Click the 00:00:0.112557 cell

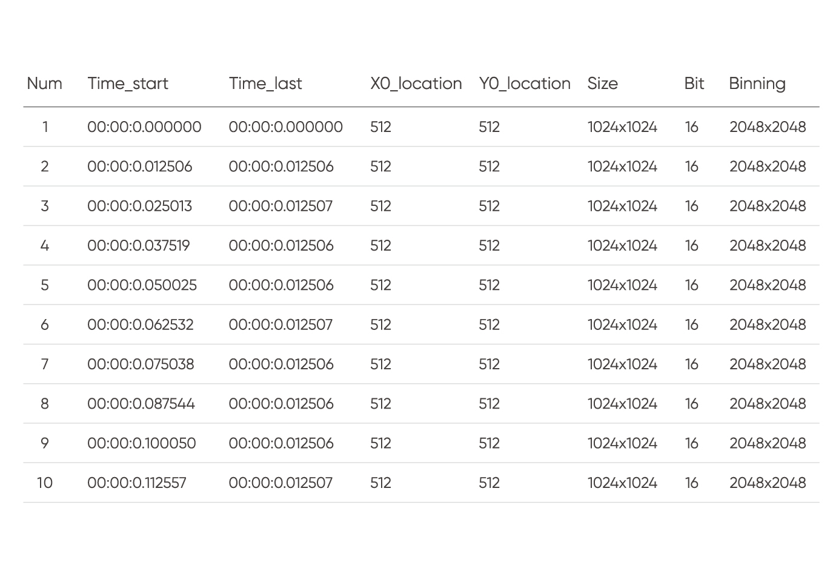136,483
